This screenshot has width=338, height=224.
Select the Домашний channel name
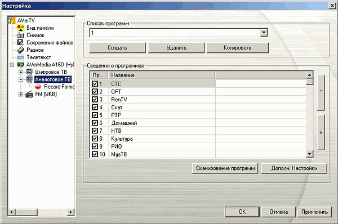tap(124, 123)
